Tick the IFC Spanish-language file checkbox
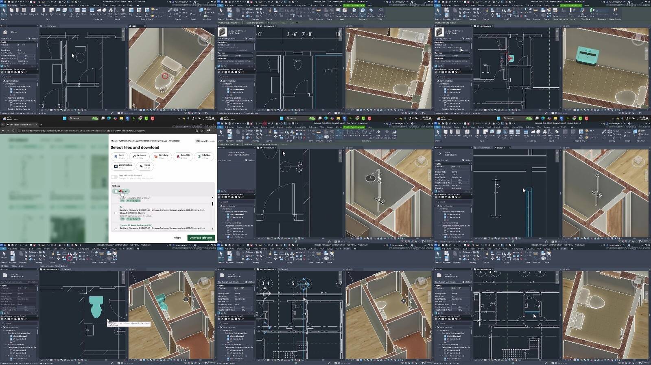Screen dimensions: 651x365 pos(116,212)
